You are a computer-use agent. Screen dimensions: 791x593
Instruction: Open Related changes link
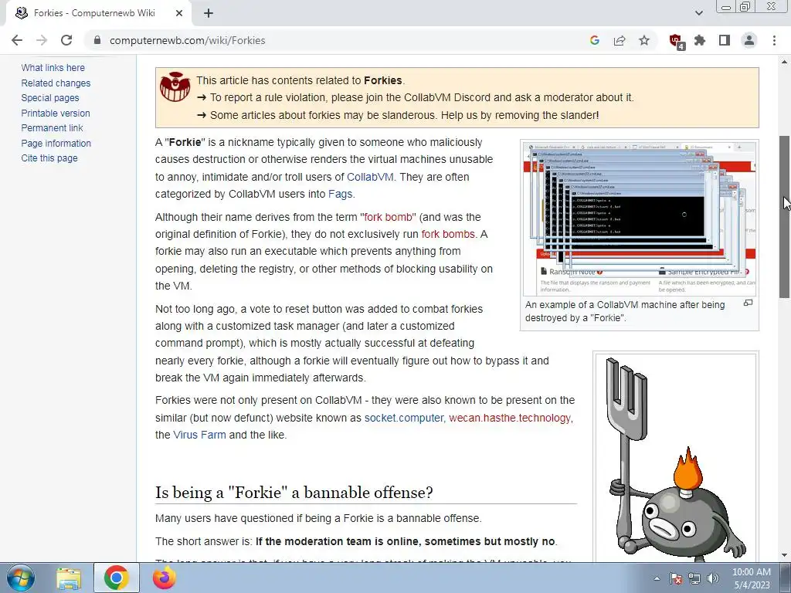pos(56,83)
